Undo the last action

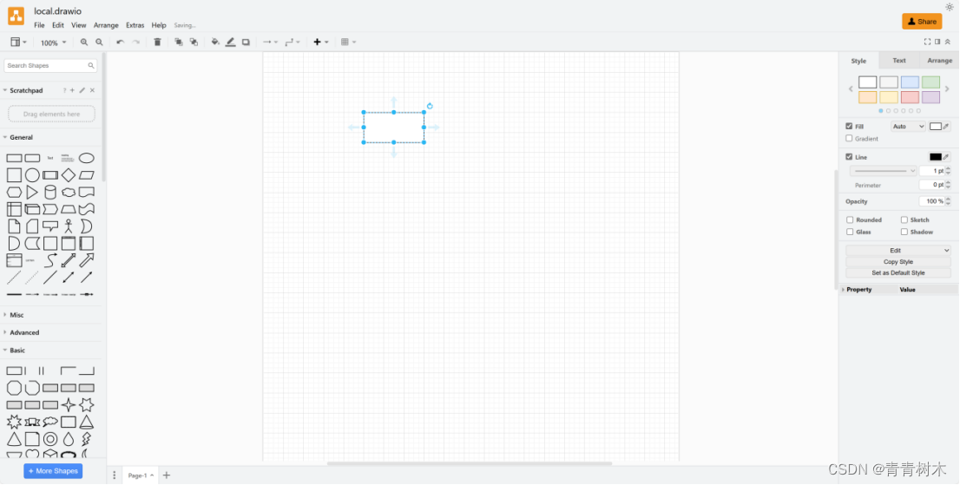click(120, 43)
